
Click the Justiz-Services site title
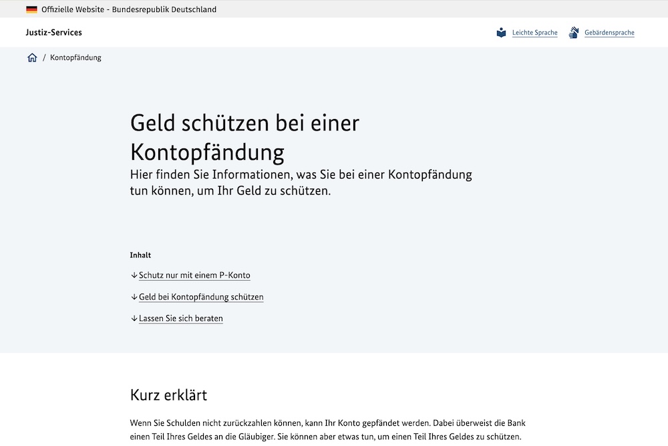[x=53, y=32]
